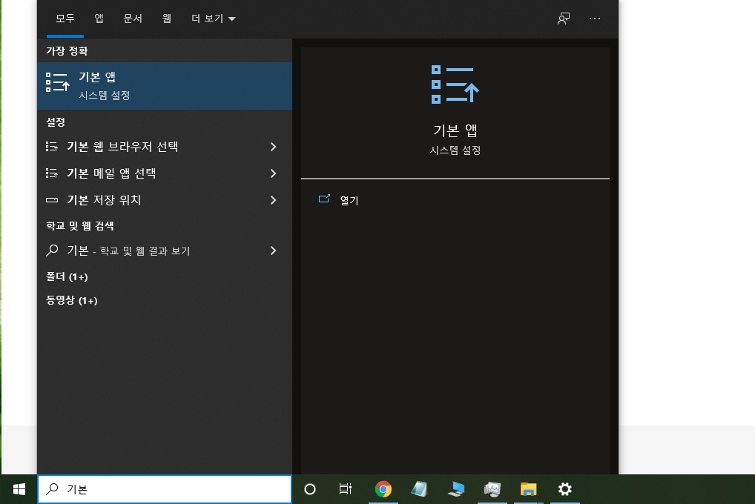The image size is (755, 504).
Task: Click the storage drive icon beside 기본 저장 위치
Action: [x=51, y=200]
